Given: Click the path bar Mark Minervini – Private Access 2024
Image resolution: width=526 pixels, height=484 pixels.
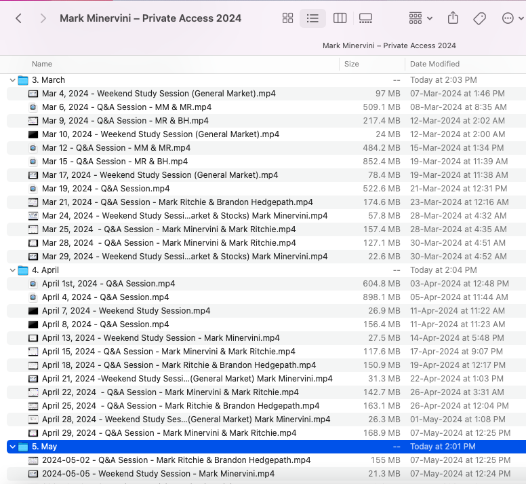Looking at the screenshot, I should (389, 45).
